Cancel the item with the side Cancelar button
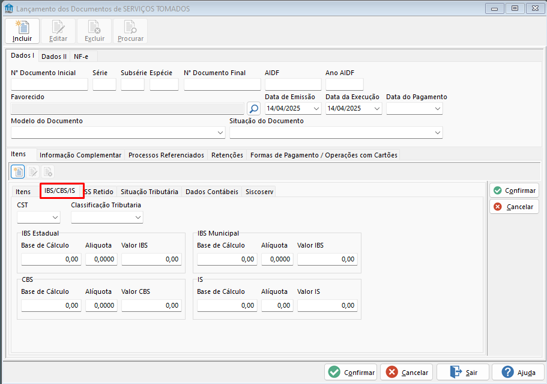 click(514, 207)
